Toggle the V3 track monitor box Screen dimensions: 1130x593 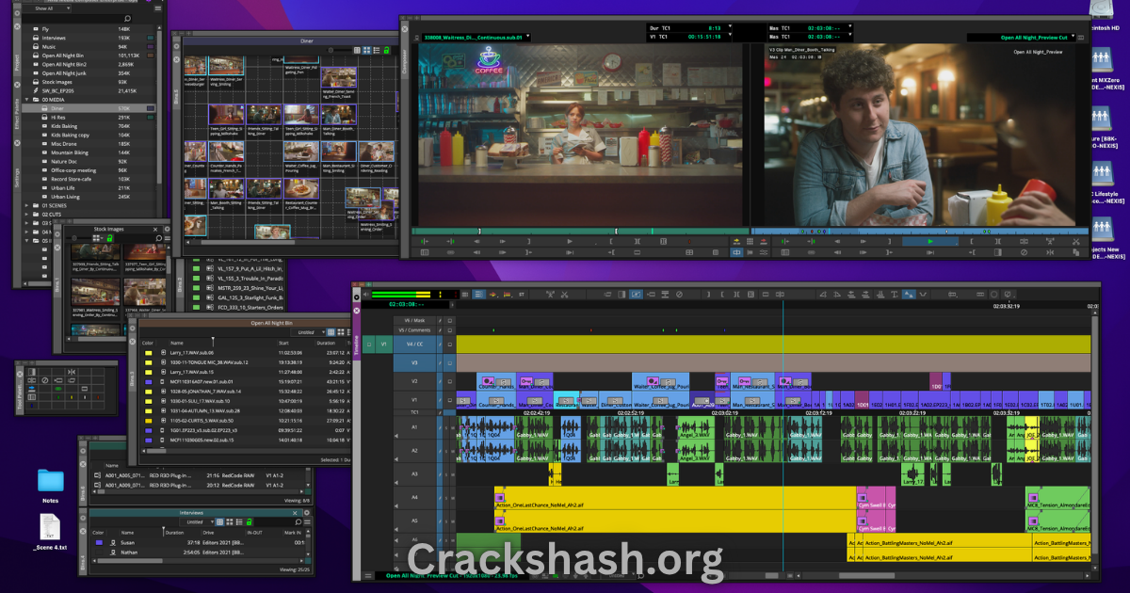tap(450, 363)
